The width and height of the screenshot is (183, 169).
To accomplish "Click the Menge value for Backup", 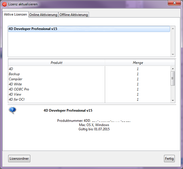I will coord(138,74).
